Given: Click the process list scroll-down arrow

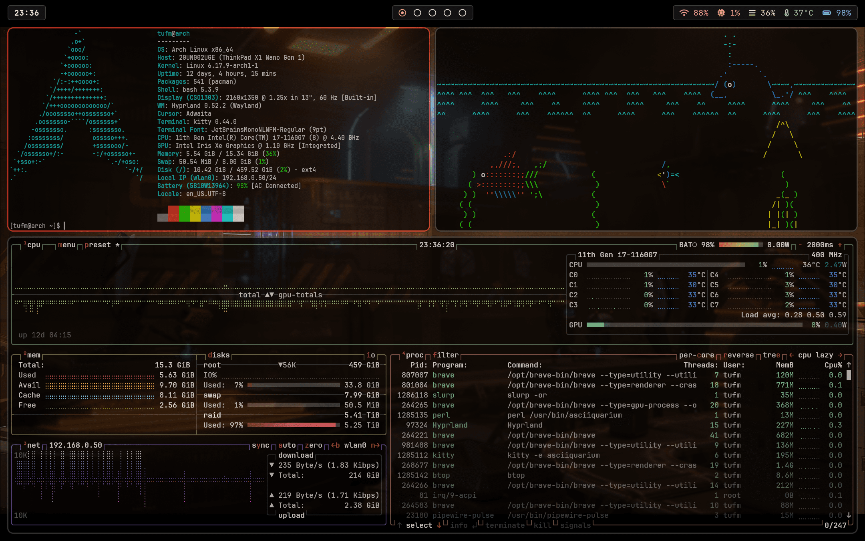Looking at the screenshot, I should [849, 515].
